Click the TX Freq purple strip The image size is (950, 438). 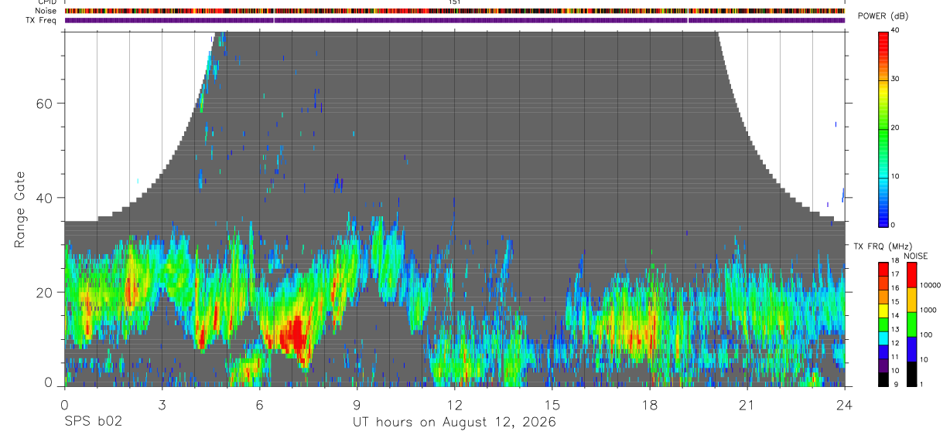click(x=455, y=20)
